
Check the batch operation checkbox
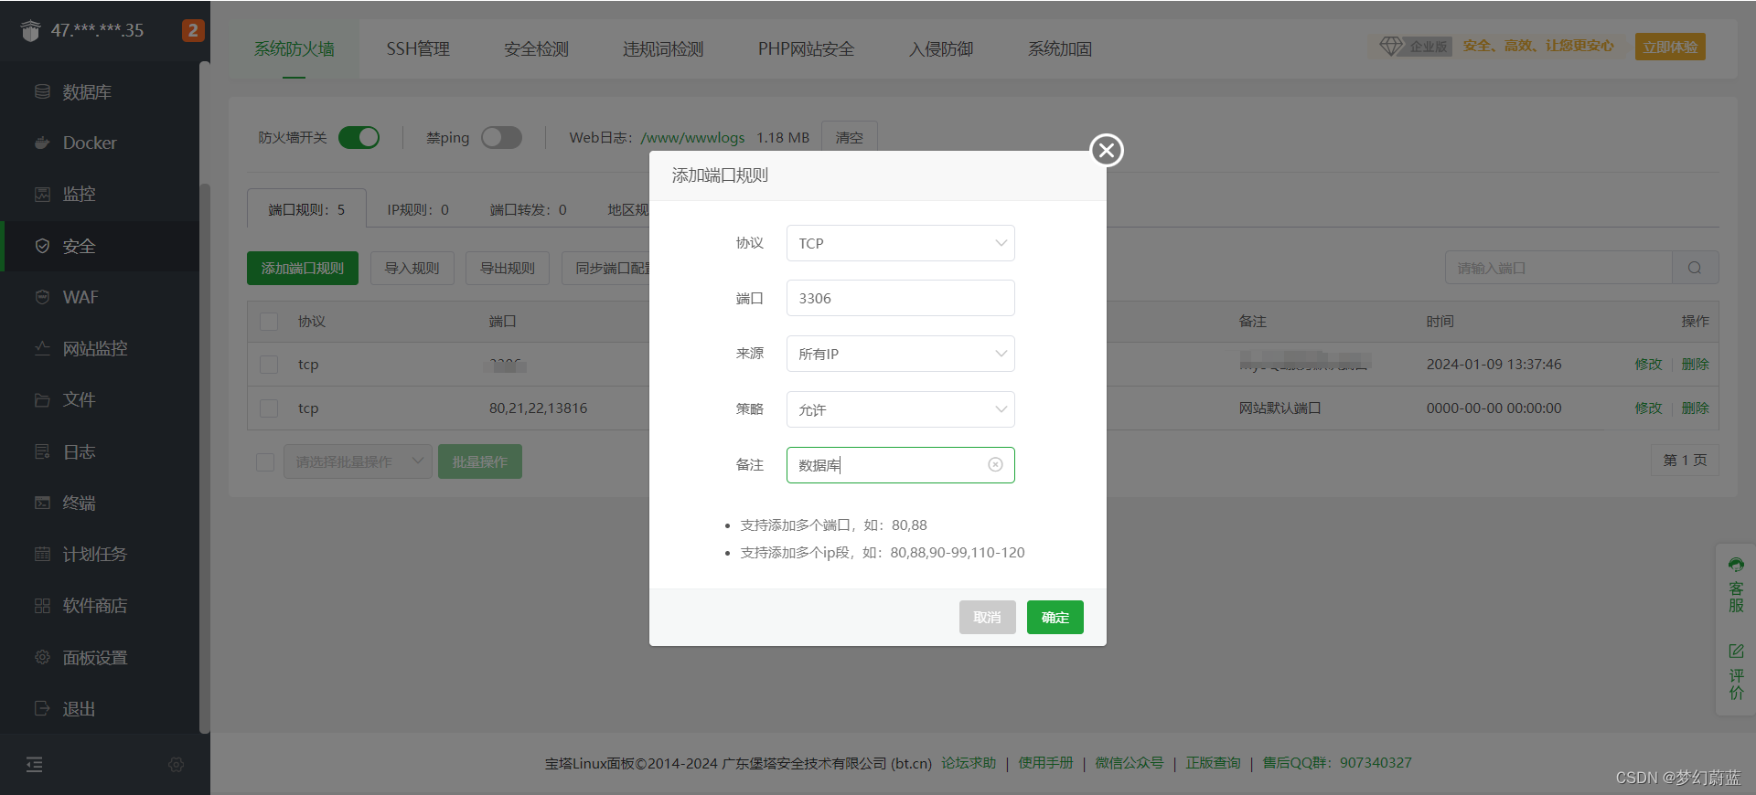pyautogui.click(x=265, y=462)
